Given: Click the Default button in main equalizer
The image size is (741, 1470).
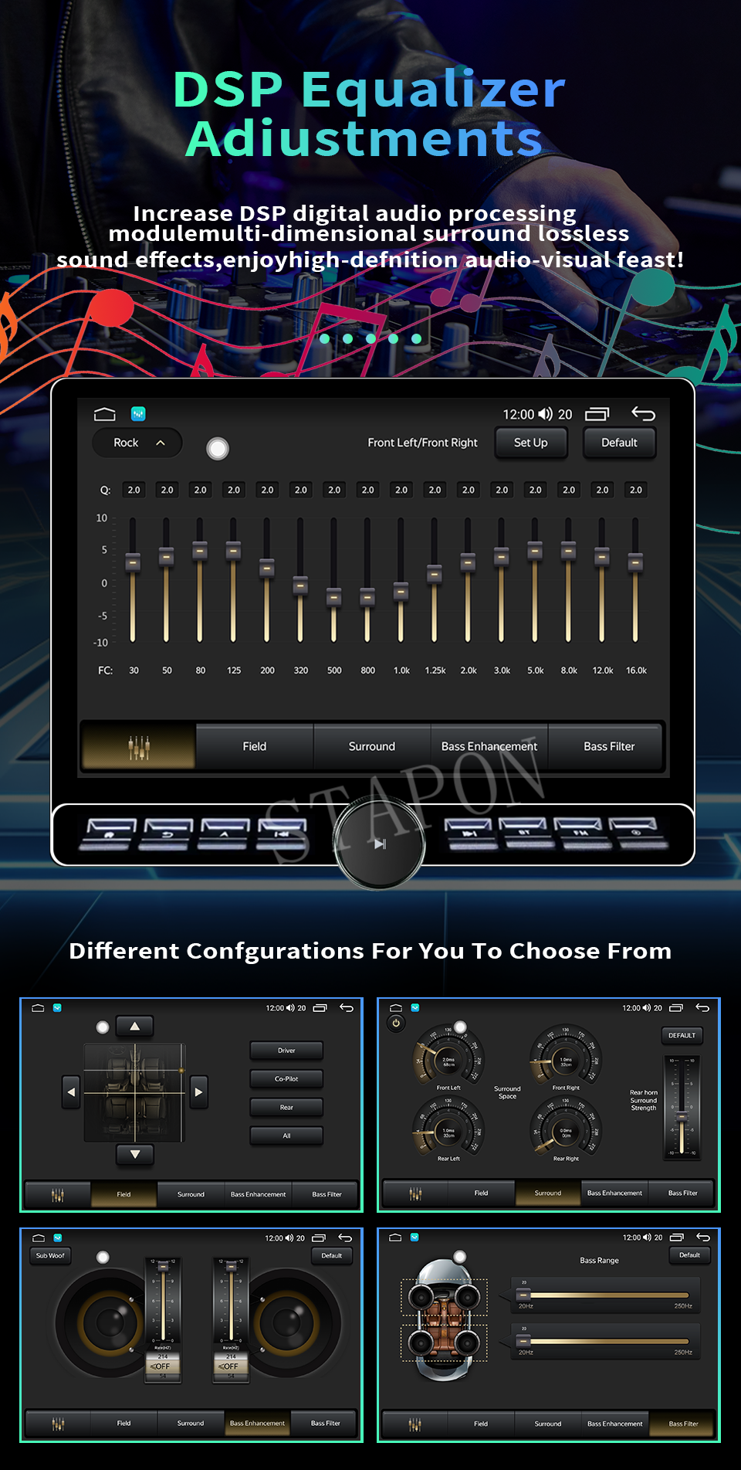Looking at the screenshot, I should click(619, 443).
